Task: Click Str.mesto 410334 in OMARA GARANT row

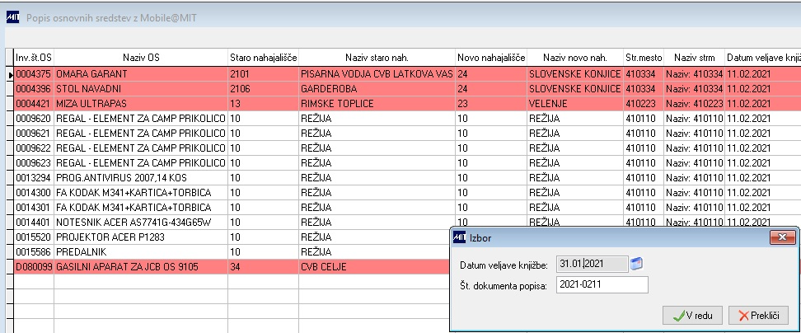Action: point(643,74)
